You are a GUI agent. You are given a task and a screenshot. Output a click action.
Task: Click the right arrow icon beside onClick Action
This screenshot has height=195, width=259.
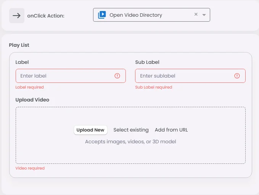(17, 16)
